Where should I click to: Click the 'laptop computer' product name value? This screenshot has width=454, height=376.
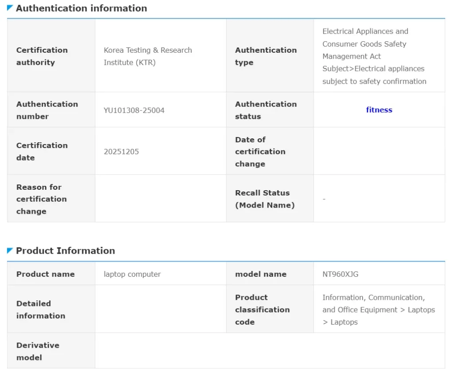click(132, 274)
